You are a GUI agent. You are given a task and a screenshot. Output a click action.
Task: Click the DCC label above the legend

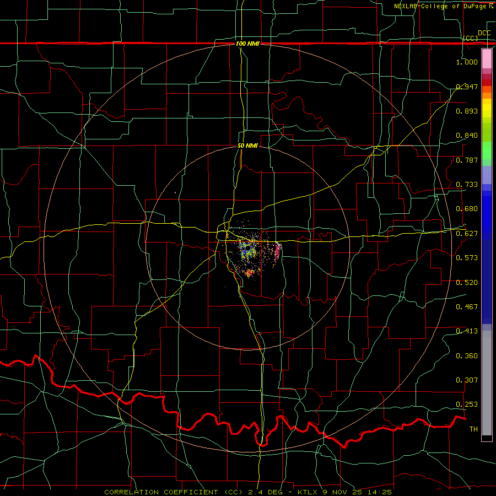click(484, 33)
